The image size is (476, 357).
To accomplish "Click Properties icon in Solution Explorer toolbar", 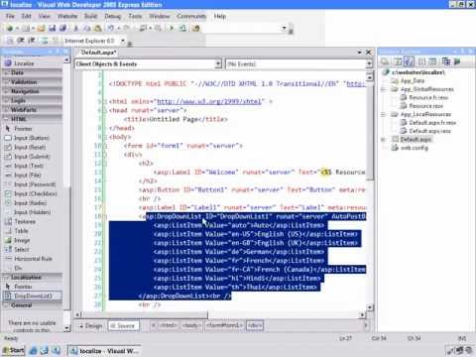I will pos(385,61).
